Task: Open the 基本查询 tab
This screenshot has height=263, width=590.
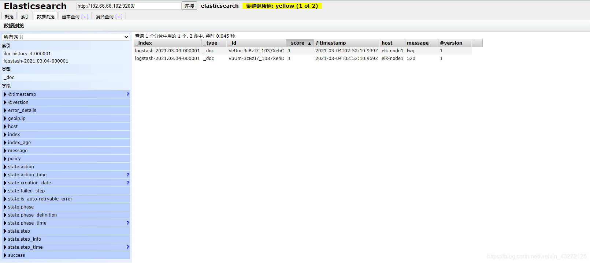Action: coord(70,16)
